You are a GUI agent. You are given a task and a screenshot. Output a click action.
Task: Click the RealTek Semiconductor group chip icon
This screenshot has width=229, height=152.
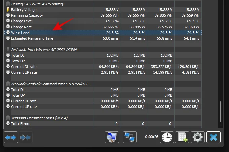tap(8, 84)
